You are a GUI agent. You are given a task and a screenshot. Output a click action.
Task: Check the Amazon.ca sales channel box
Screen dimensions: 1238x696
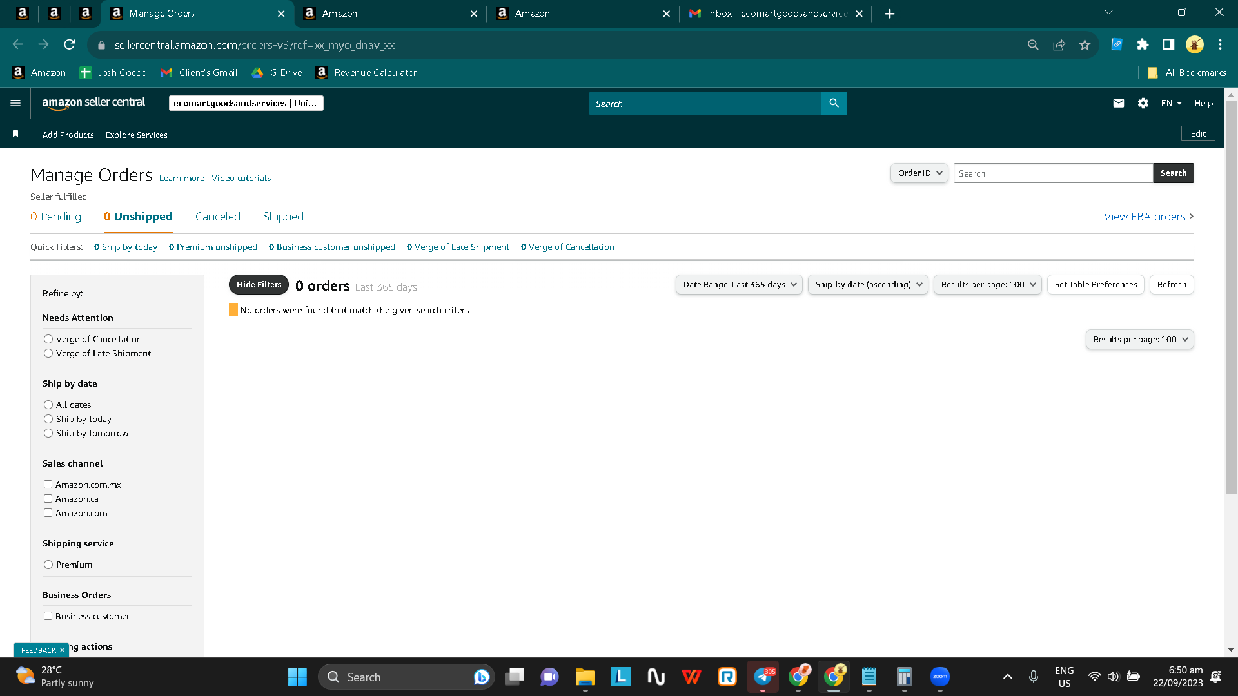[48, 499]
